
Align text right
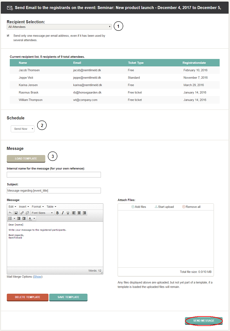(x=84, y=213)
